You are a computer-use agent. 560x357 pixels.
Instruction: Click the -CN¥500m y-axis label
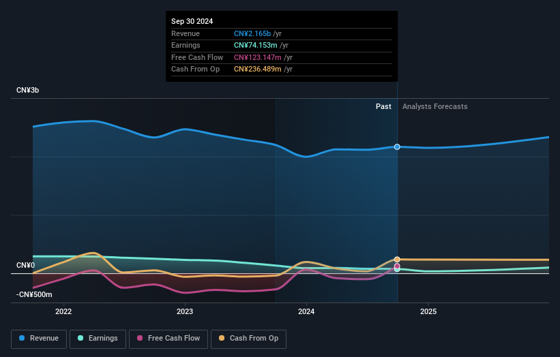coord(34,294)
